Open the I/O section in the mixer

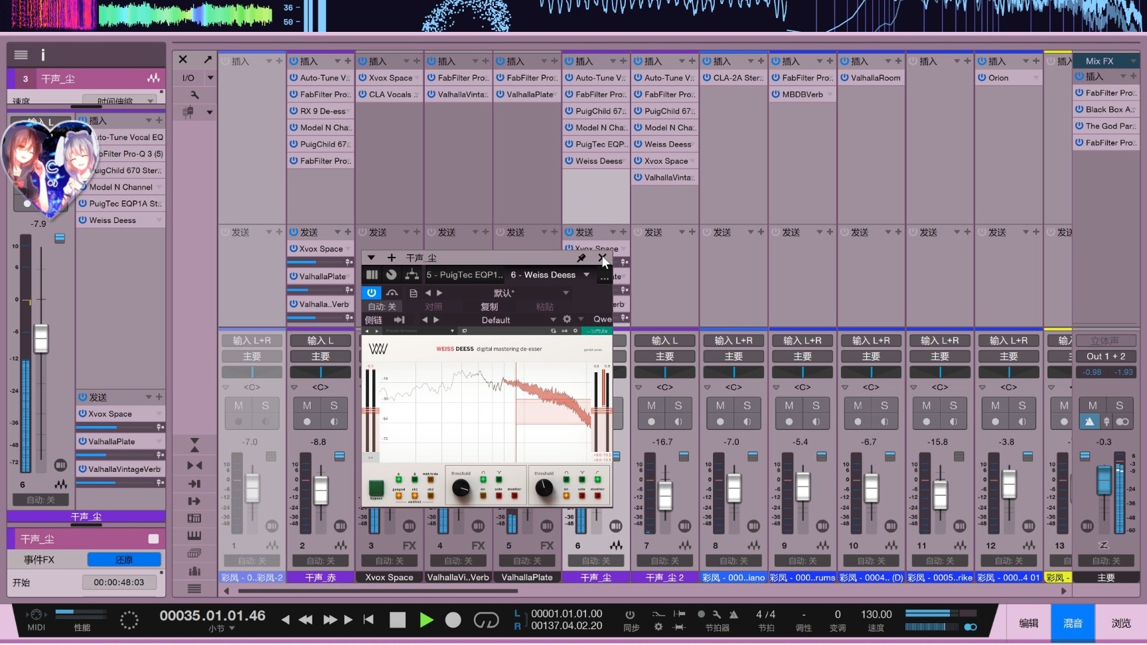pos(189,78)
